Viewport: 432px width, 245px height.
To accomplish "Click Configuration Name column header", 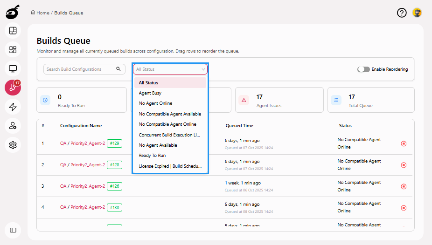I will (x=81, y=126).
